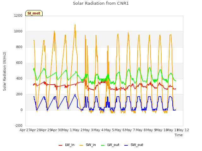Toggle the LW_out legend entry
Image resolution: width=202 pixels, height=151 pixels.
(x=110, y=145)
